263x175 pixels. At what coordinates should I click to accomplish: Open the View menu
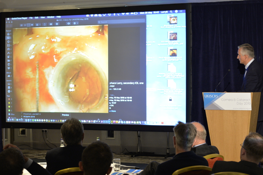43,17
